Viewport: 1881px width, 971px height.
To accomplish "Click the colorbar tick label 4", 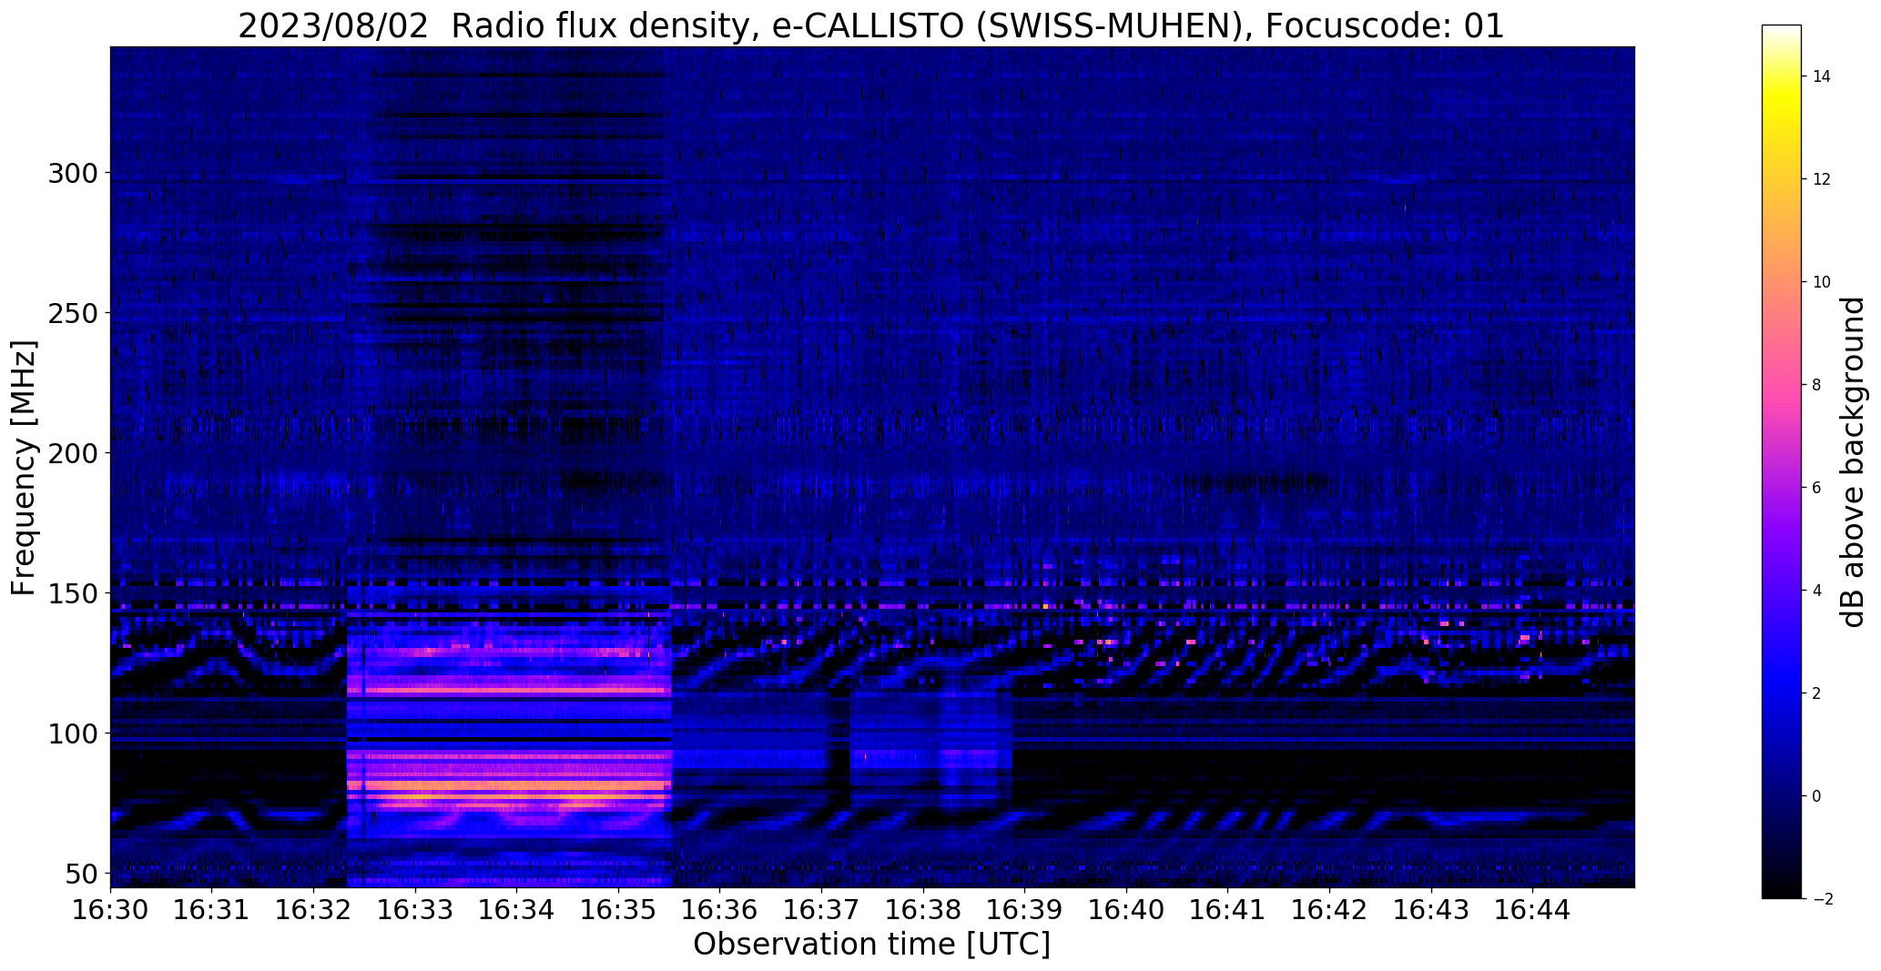I will point(1816,591).
